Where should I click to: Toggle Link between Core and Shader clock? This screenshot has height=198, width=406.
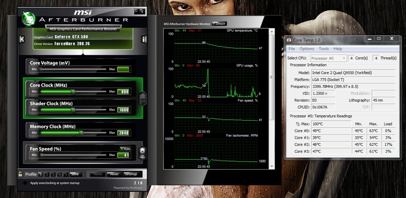point(143,98)
